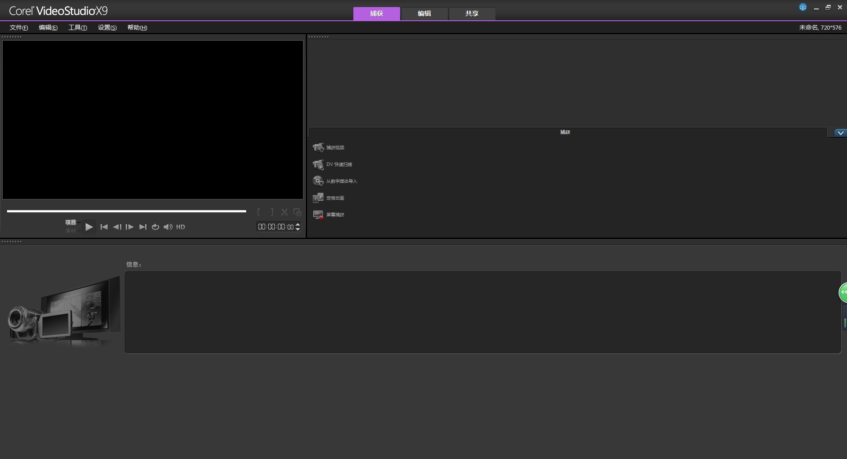The height and width of the screenshot is (459, 847).
Task: Open the system volume speaker control
Action: tap(168, 227)
